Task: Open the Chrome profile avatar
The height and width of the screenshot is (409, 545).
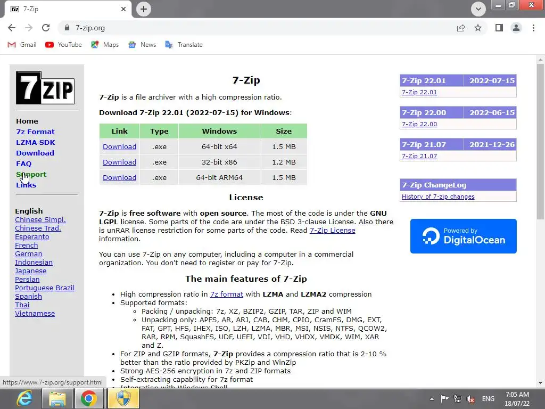Action: (516, 28)
